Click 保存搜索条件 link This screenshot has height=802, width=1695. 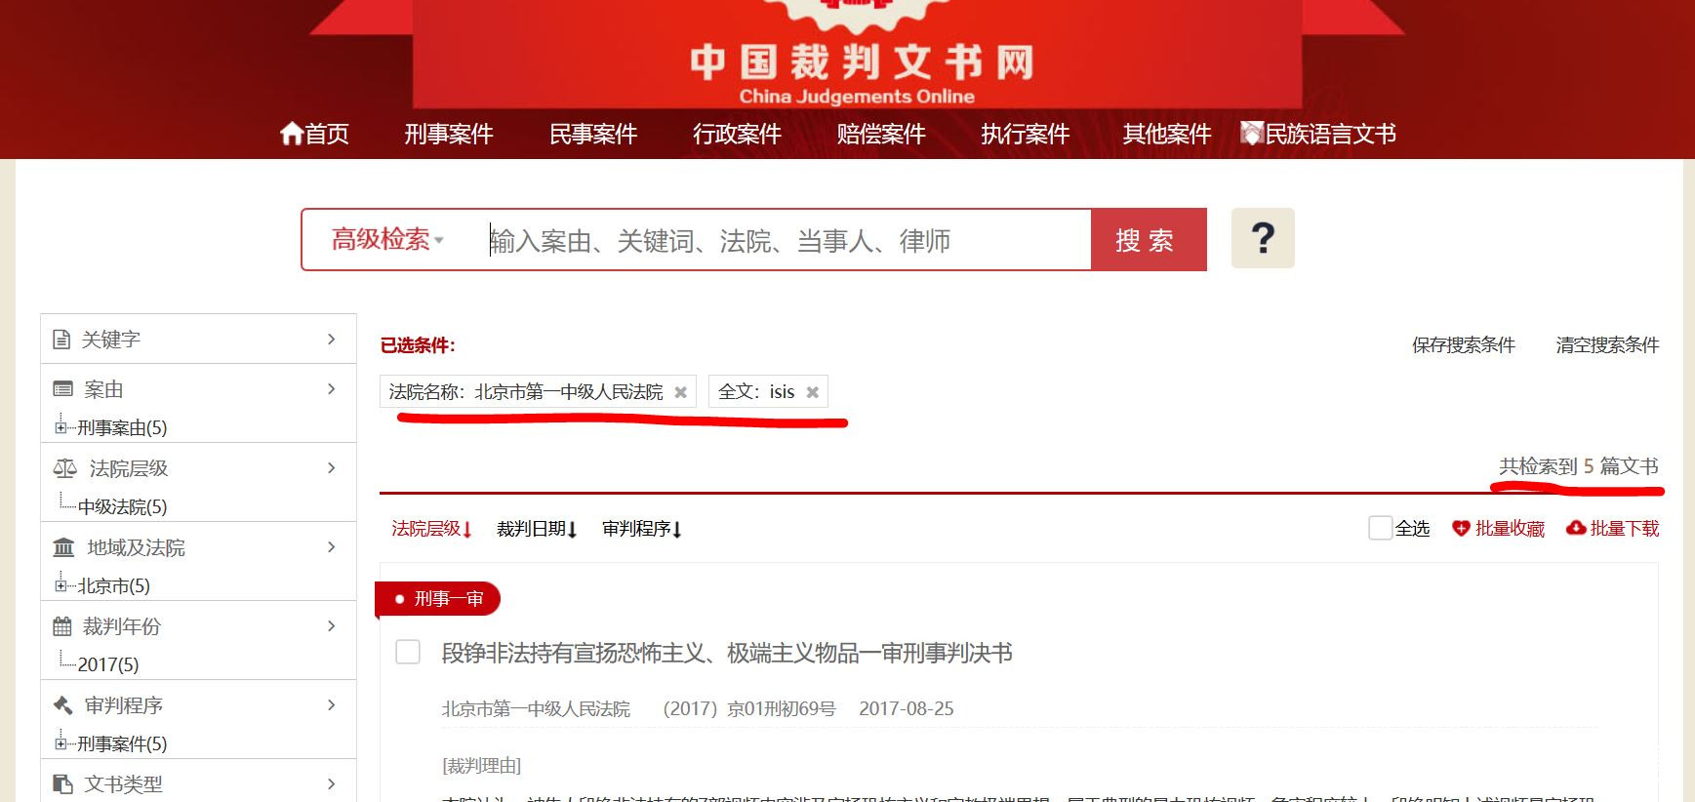[1464, 345]
